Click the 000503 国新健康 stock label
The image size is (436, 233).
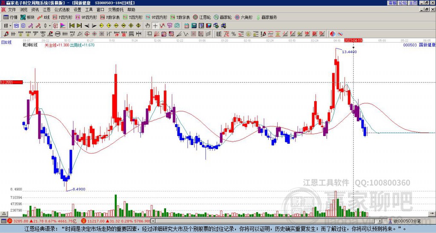pos(419,45)
